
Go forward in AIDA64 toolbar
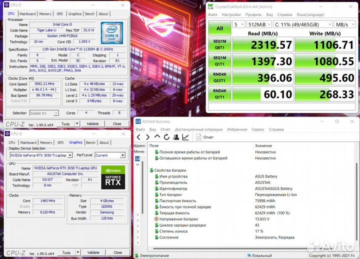(x=147, y=137)
